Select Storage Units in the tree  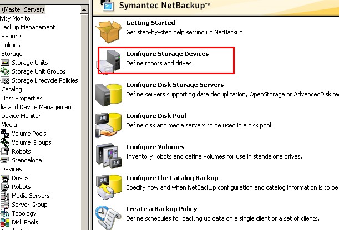pos(31,63)
